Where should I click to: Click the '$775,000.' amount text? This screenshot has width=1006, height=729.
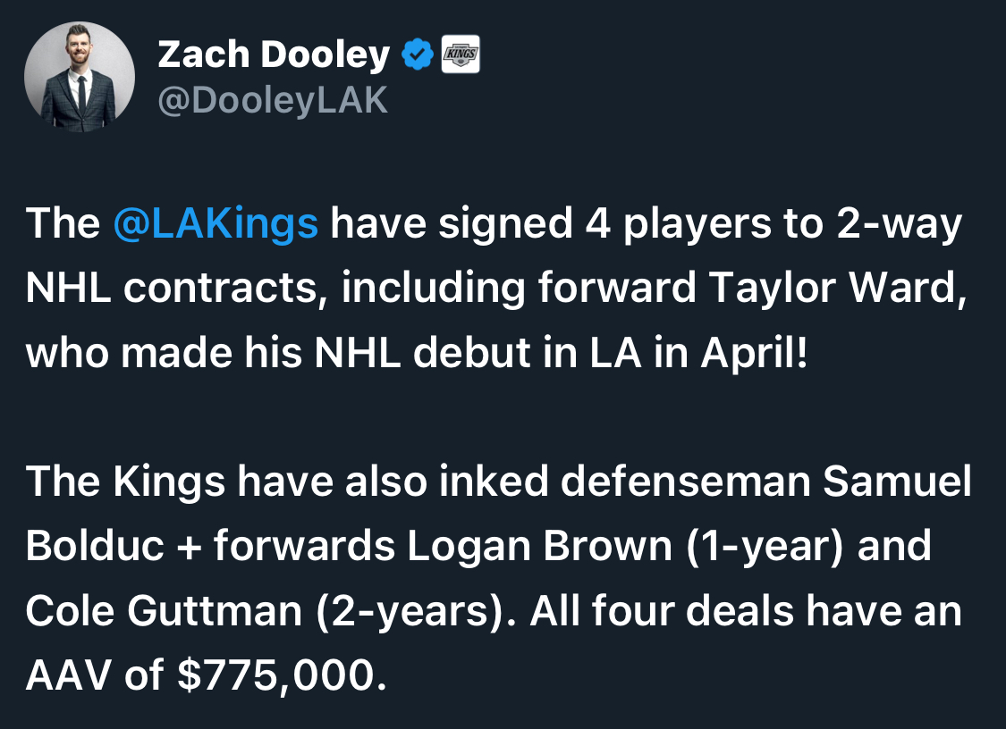click(x=283, y=675)
